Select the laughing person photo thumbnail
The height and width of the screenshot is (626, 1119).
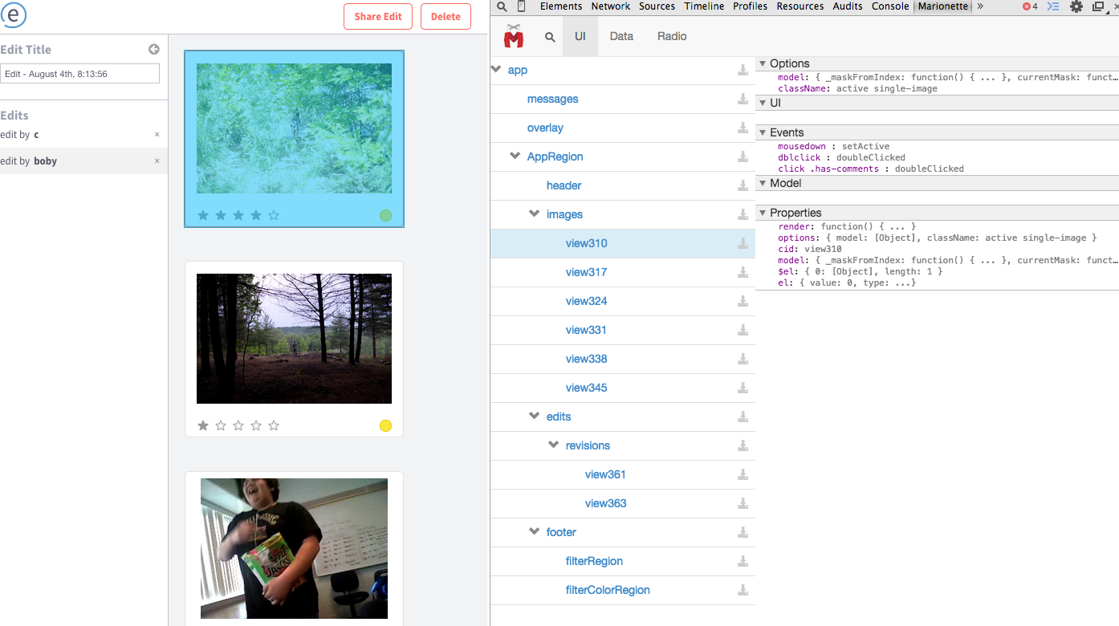[294, 549]
